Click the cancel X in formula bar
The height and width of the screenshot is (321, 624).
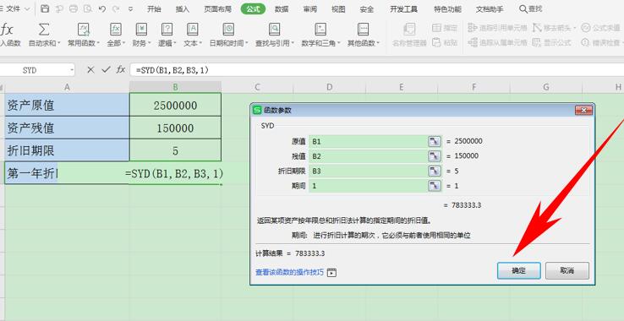click(x=90, y=70)
